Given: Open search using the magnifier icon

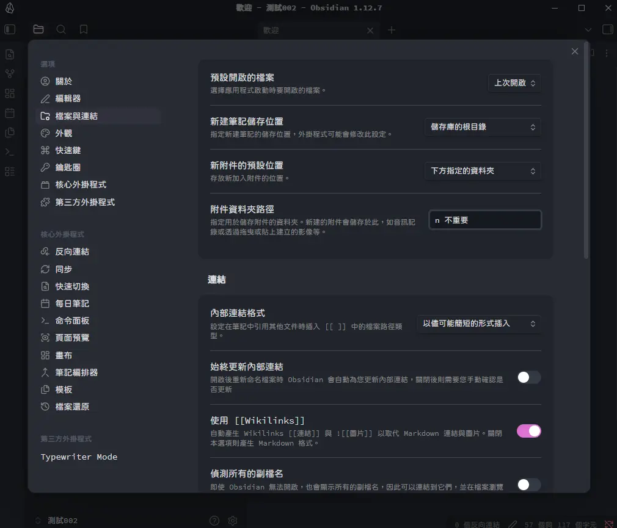Looking at the screenshot, I should coord(61,29).
